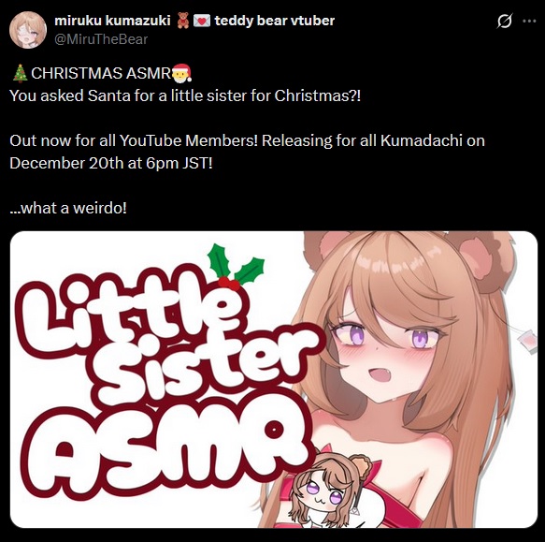Open the Grok explain-post icon
This screenshot has height=542, width=545.
point(504,21)
